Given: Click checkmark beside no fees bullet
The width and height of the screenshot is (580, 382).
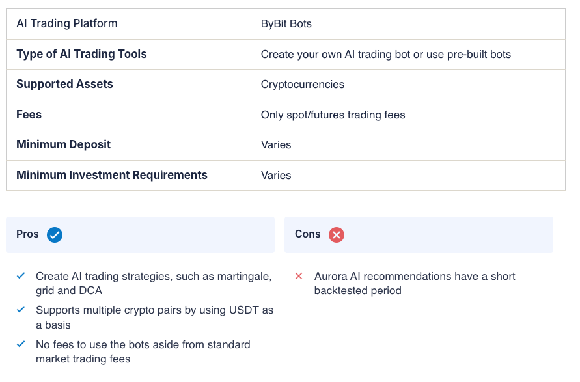Looking at the screenshot, I should [x=21, y=344].
